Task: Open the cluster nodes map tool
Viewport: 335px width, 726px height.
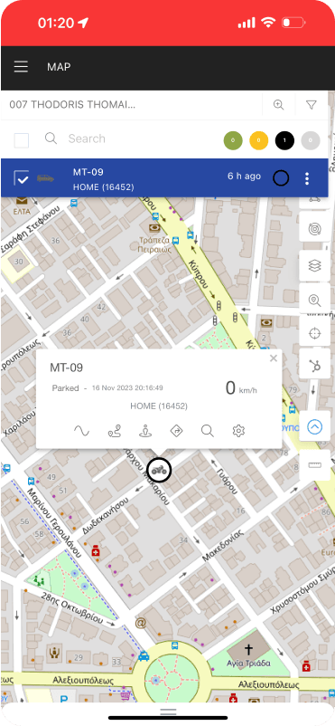Action: pos(314,366)
